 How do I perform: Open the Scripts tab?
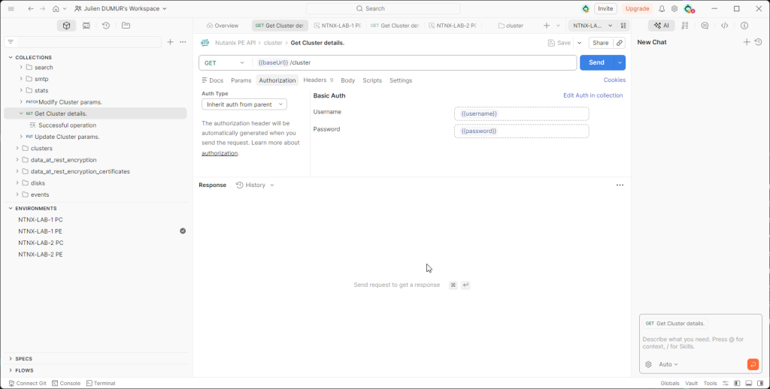[372, 80]
